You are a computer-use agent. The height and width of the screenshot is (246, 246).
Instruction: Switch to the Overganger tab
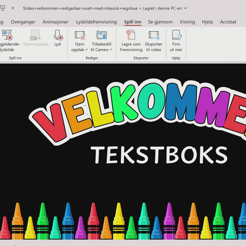[x=23, y=22]
